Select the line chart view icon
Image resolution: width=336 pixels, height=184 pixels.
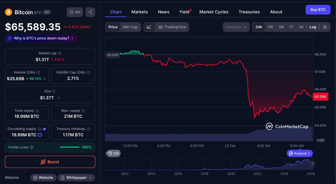(149, 27)
